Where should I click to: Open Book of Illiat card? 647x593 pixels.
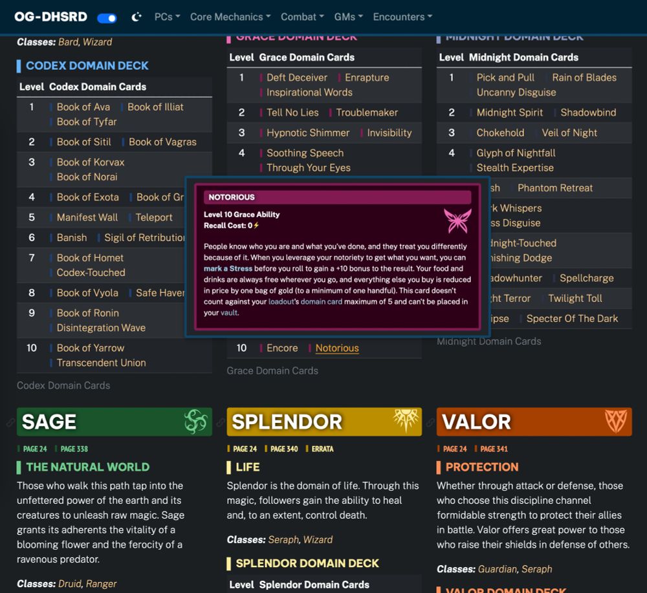pyautogui.click(x=155, y=107)
